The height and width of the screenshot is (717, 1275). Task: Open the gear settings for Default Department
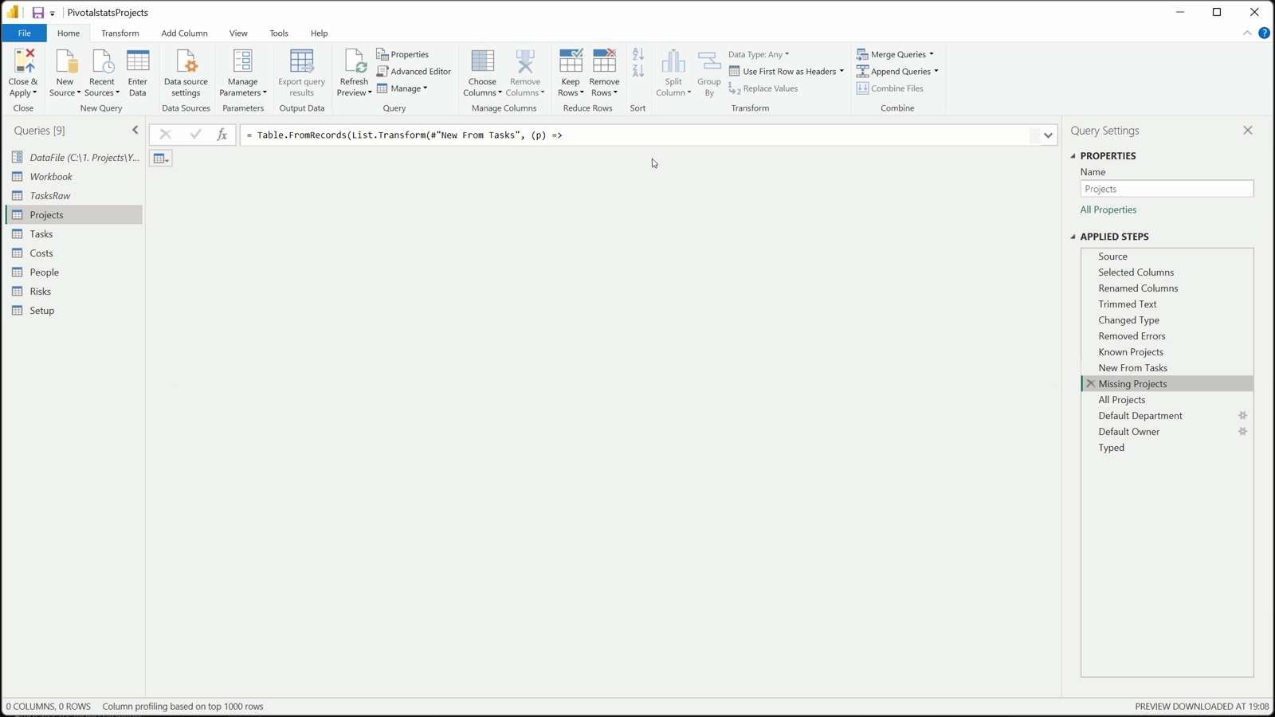pyautogui.click(x=1242, y=416)
